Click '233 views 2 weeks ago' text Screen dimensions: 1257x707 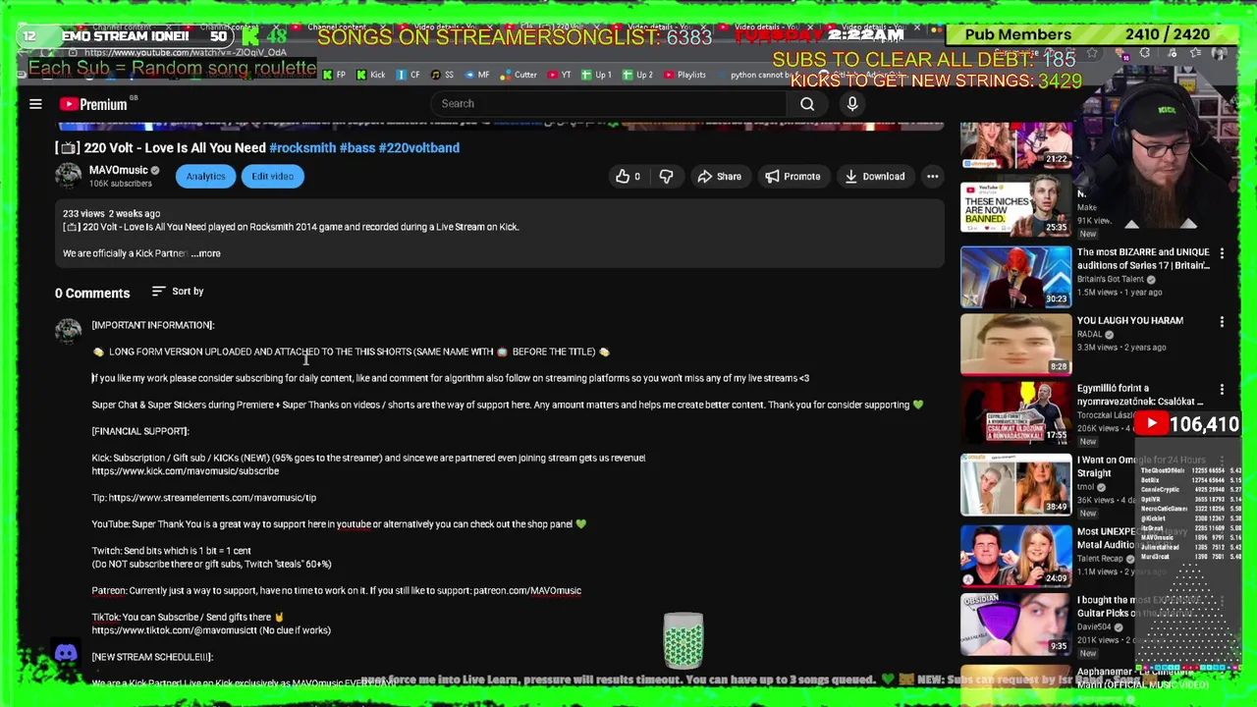111,213
